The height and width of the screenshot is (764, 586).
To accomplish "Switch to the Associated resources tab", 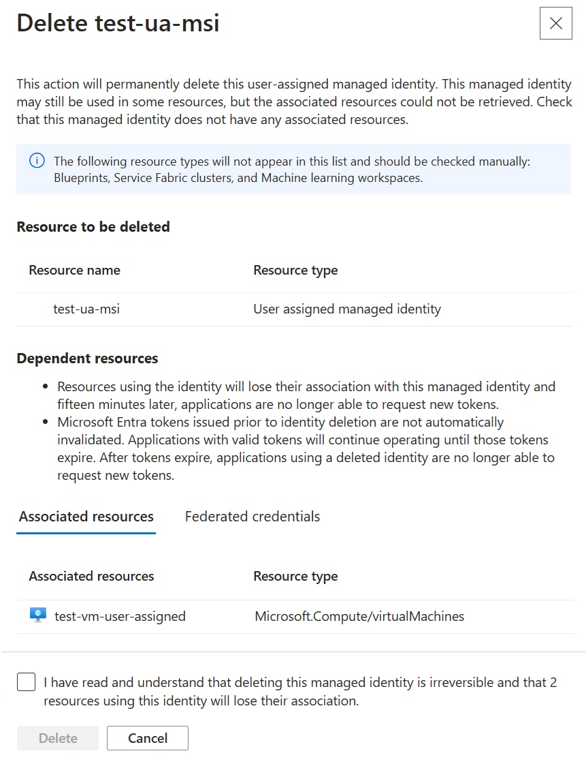I will (x=86, y=517).
